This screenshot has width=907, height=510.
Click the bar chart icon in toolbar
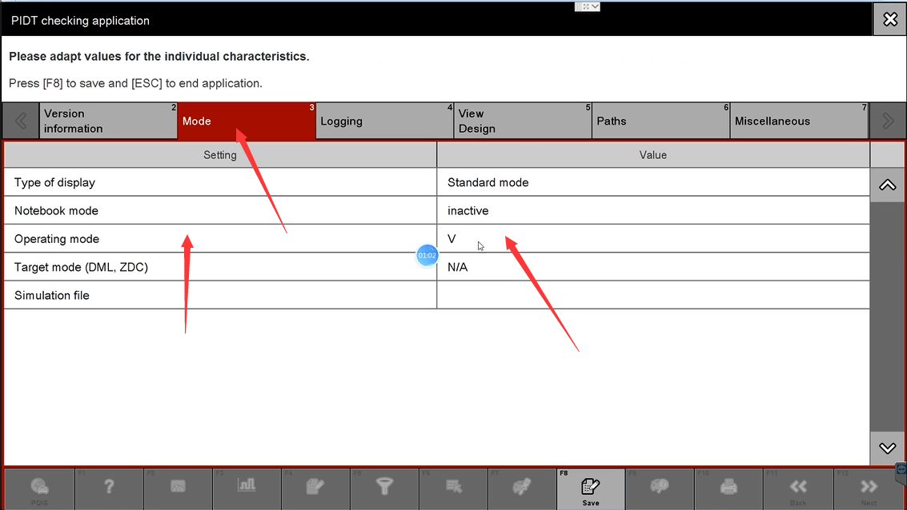(x=247, y=486)
